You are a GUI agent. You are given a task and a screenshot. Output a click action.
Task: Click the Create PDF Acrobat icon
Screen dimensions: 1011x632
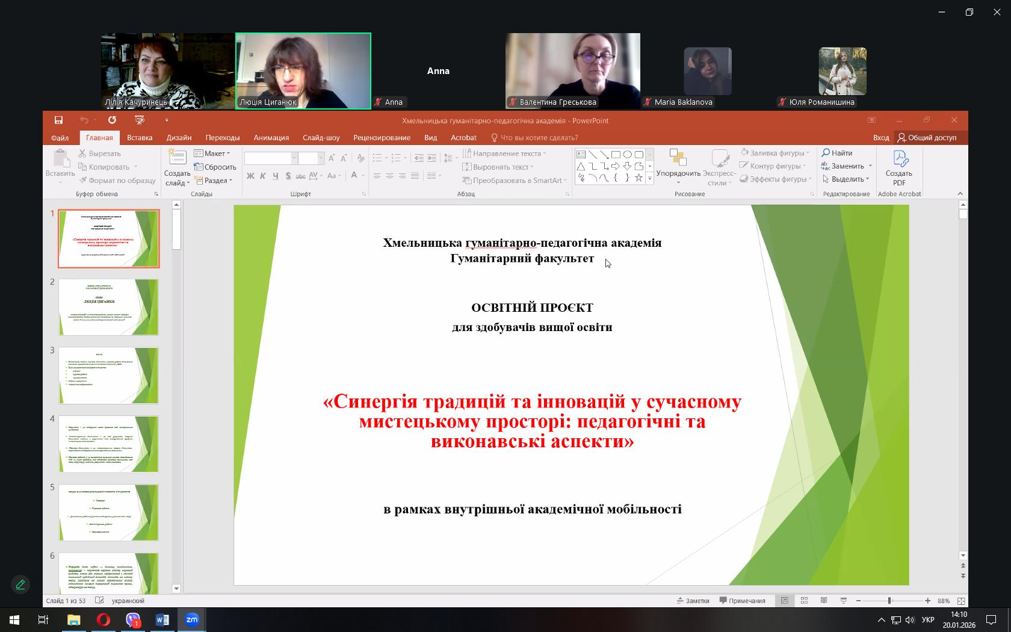pyautogui.click(x=898, y=168)
